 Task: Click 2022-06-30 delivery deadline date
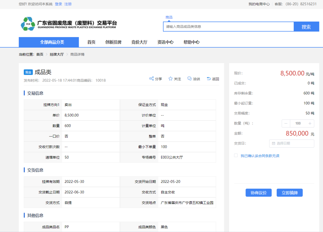pos(74,192)
